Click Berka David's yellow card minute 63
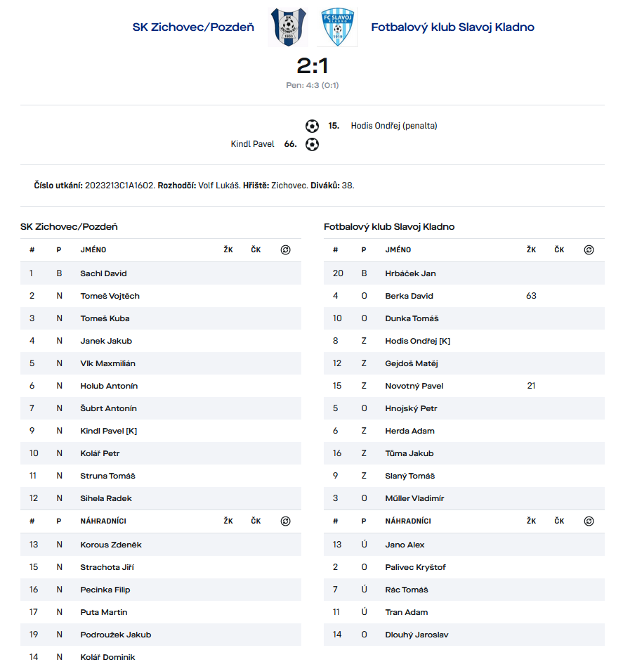This screenshot has width=623, height=662. (x=531, y=297)
